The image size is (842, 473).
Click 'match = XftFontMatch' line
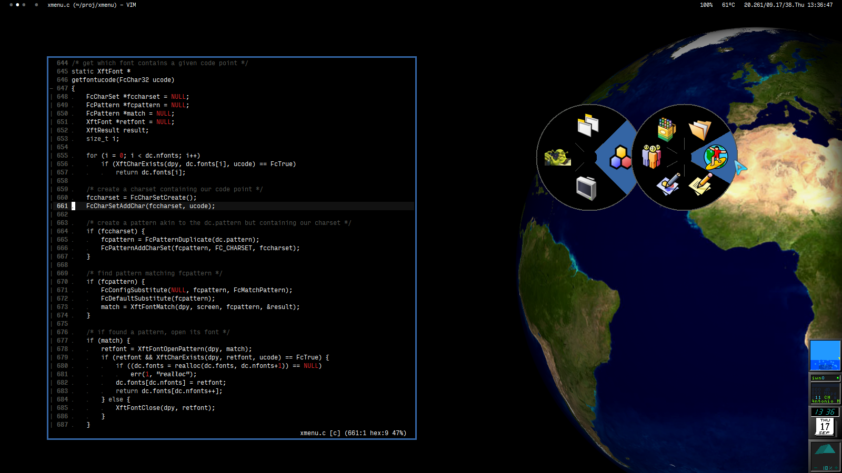[x=201, y=307]
